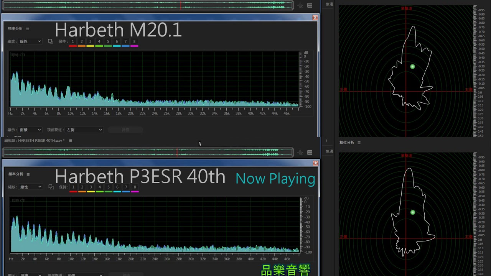Screen dimensions: 491x276
Task: Click the greyed 掃描 button in M20.1 panel
Action: pos(125,130)
